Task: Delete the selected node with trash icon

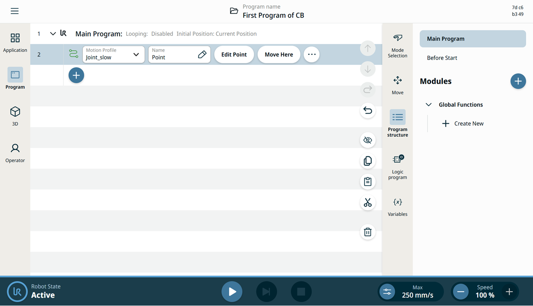Action: pyautogui.click(x=368, y=232)
